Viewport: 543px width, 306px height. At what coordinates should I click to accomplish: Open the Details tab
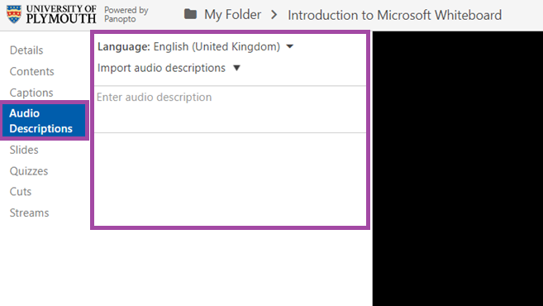26,50
